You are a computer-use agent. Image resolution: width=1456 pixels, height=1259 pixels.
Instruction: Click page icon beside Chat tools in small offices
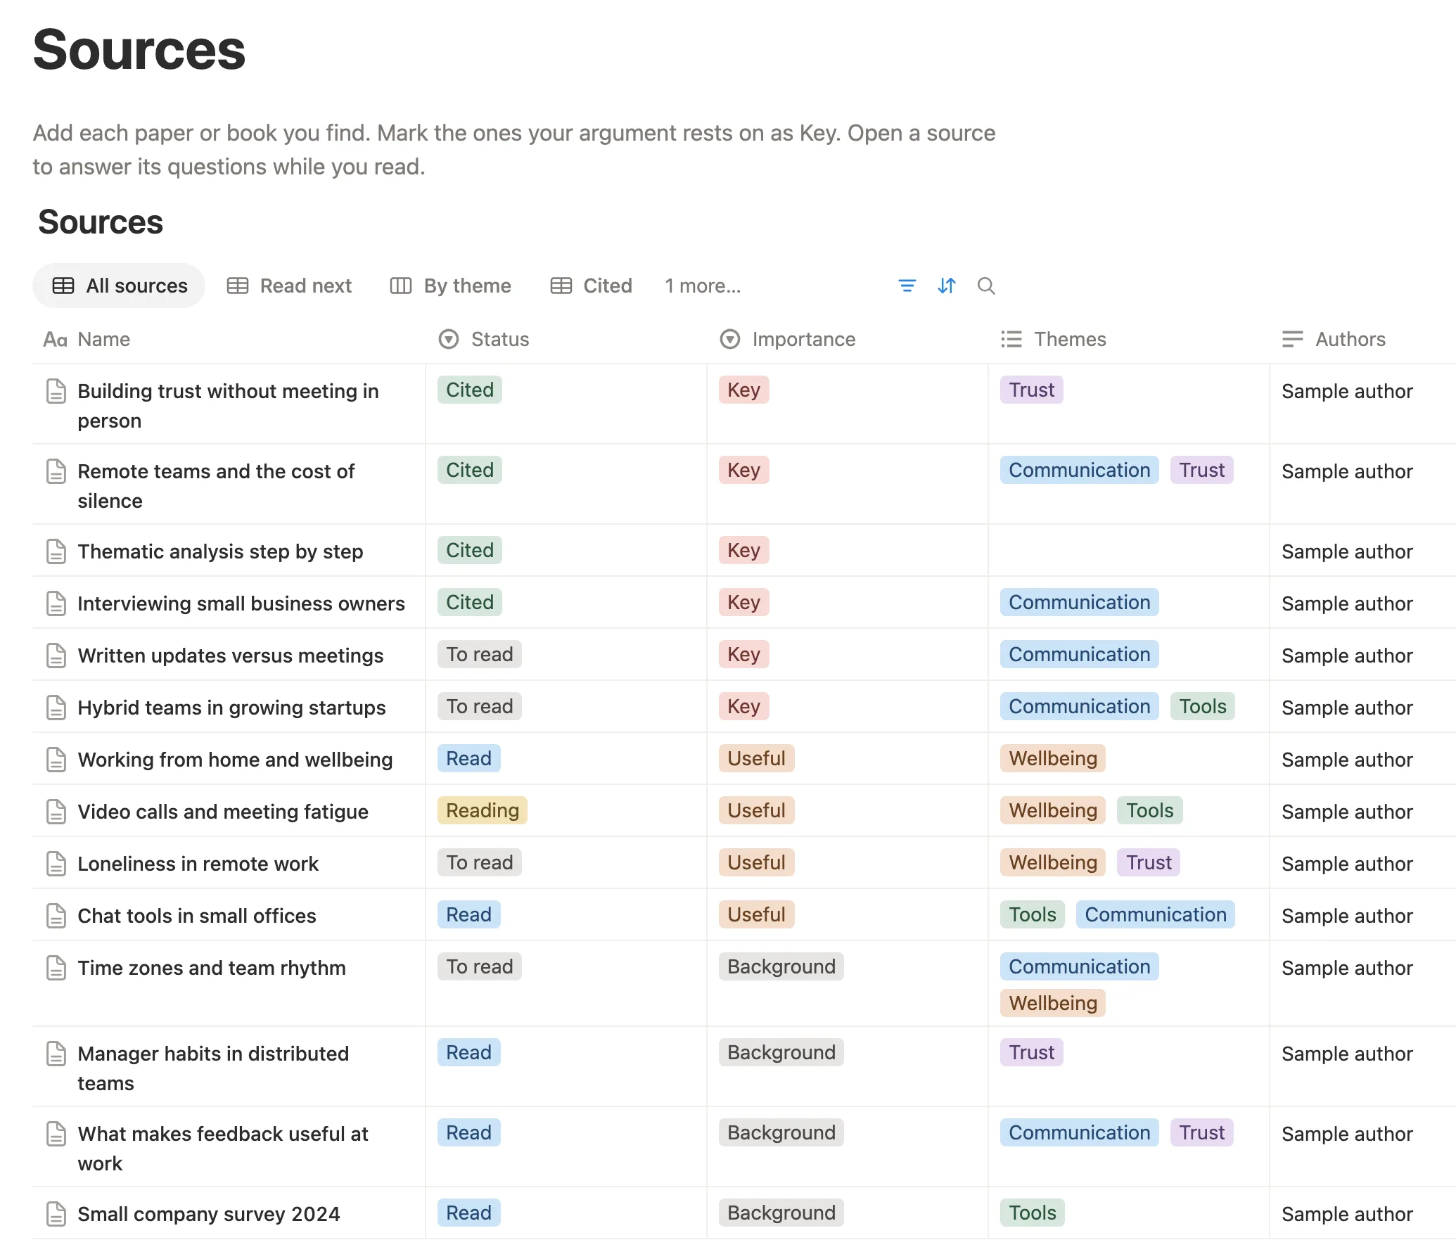(x=56, y=916)
